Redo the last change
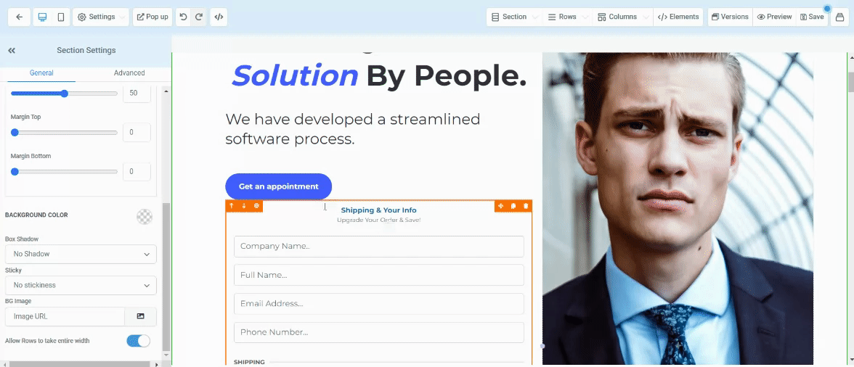This screenshot has height=367, width=854. [x=199, y=17]
